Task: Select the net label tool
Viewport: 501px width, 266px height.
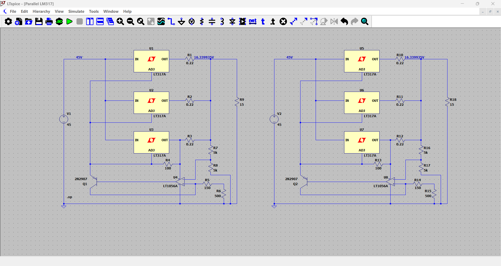Action: (x=253, y=21)
